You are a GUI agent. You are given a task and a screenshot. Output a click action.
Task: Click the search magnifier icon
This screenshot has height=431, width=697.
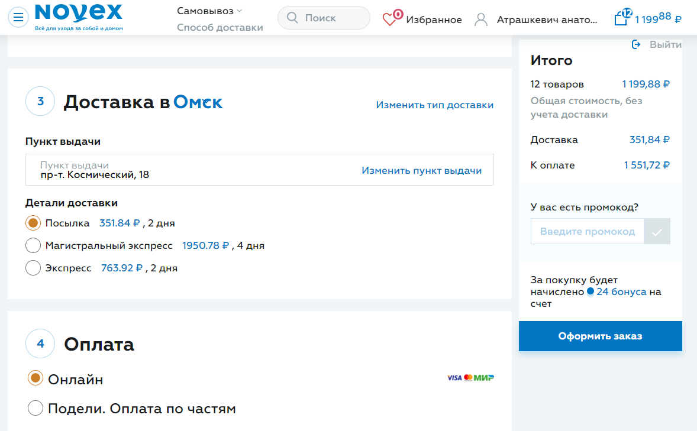click(x=292, y=18)
